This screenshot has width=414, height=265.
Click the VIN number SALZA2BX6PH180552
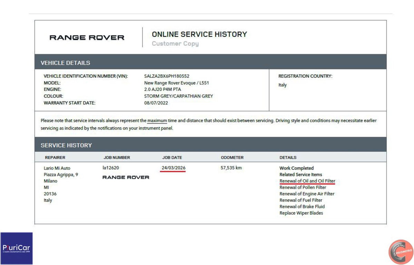(167, 76)
